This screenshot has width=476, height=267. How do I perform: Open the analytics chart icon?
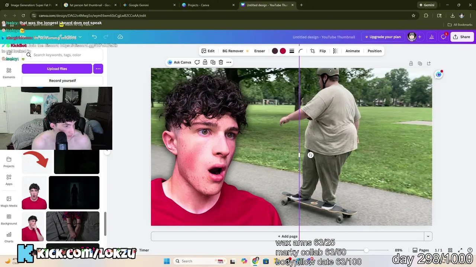(432, 37)
